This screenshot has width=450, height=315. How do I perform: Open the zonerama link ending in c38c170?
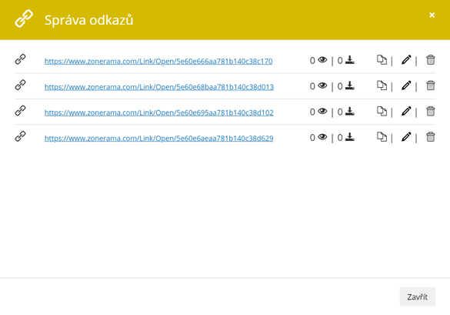click(x=158, y=61)
